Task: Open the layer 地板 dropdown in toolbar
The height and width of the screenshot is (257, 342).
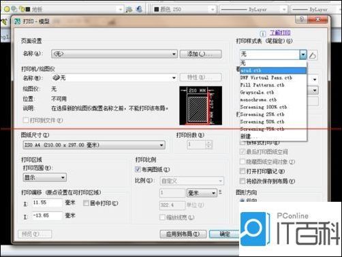Action: [x=121, y=10]
